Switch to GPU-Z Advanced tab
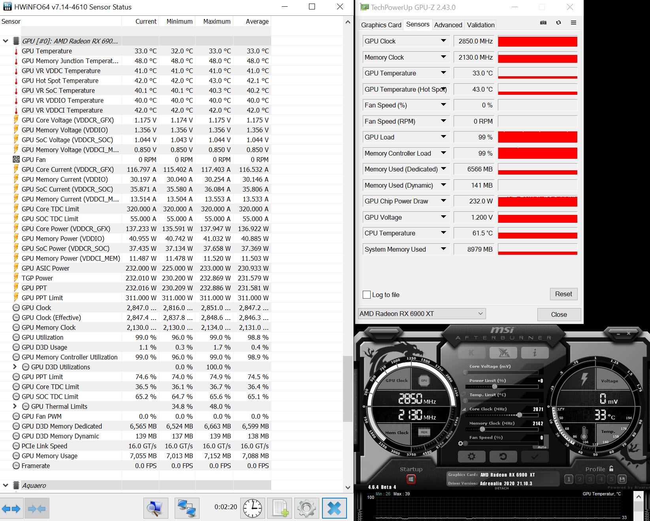The height and width of the screenshot is (521, 650). click(448, 25)
